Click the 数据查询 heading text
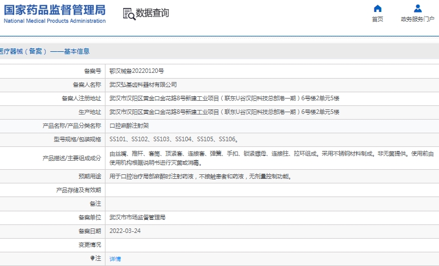Screen dimensions: 439x266 (x=152, y=13)
